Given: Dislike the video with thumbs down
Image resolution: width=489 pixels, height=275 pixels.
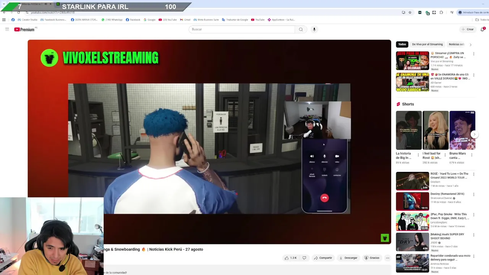Looking at the screenshot, I should pyautogui.click(x=304, y=258).
